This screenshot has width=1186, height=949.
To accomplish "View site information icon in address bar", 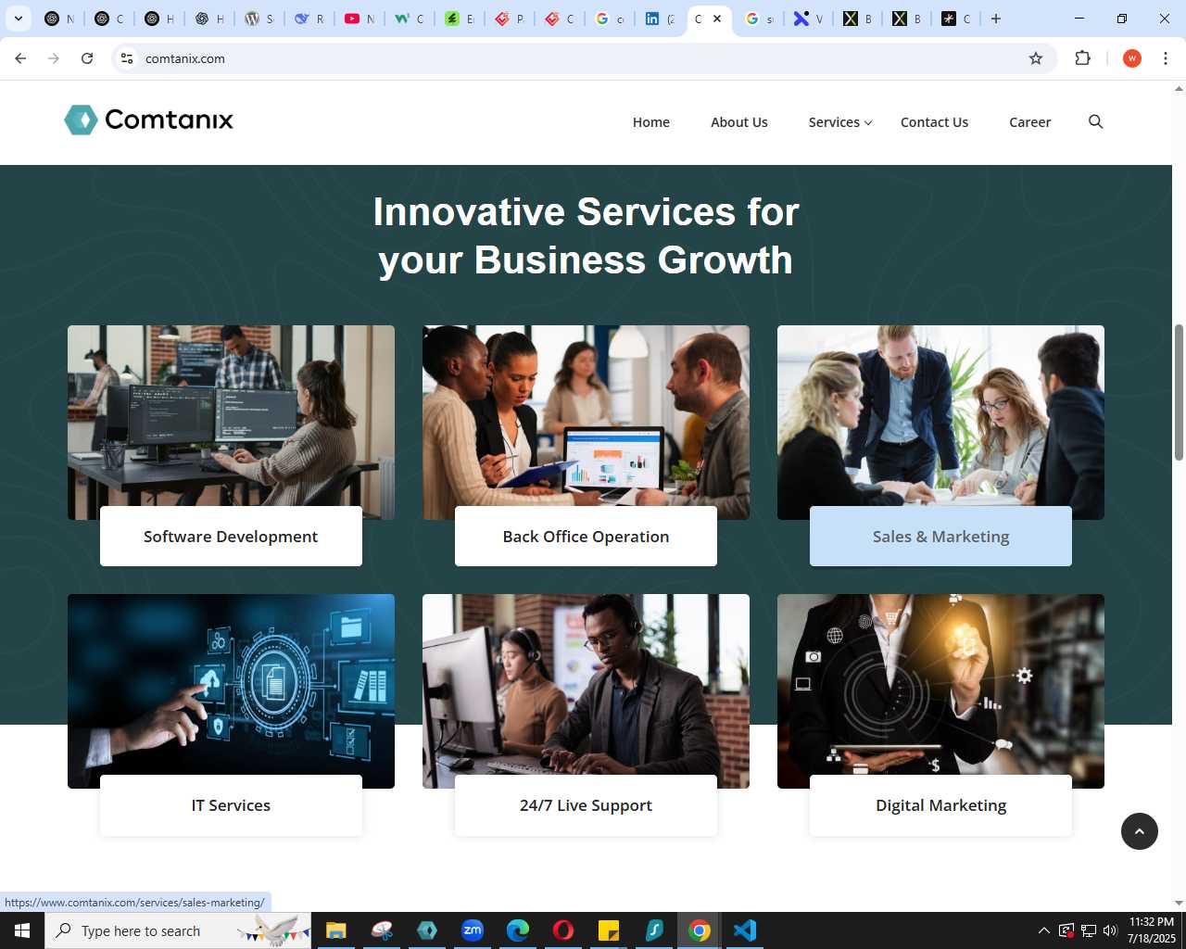I will pyautogui.click(x=127, y=58).
